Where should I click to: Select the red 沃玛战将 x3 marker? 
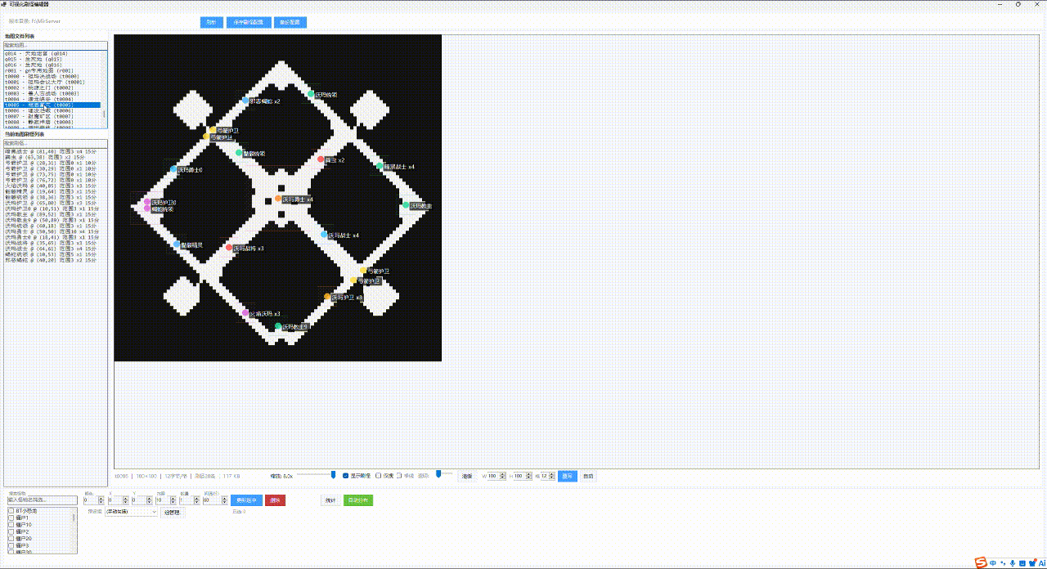coord(229,248)
